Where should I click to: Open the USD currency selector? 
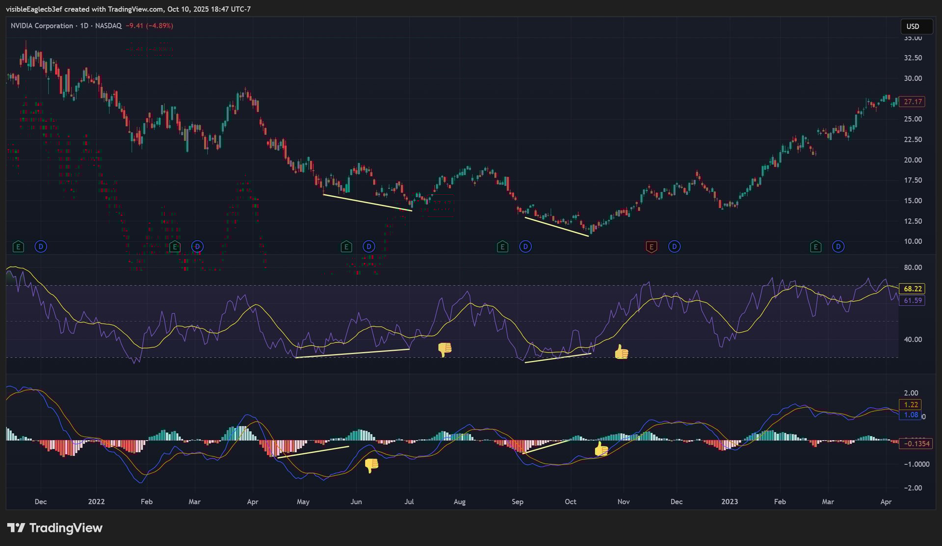tap(916, 26)
